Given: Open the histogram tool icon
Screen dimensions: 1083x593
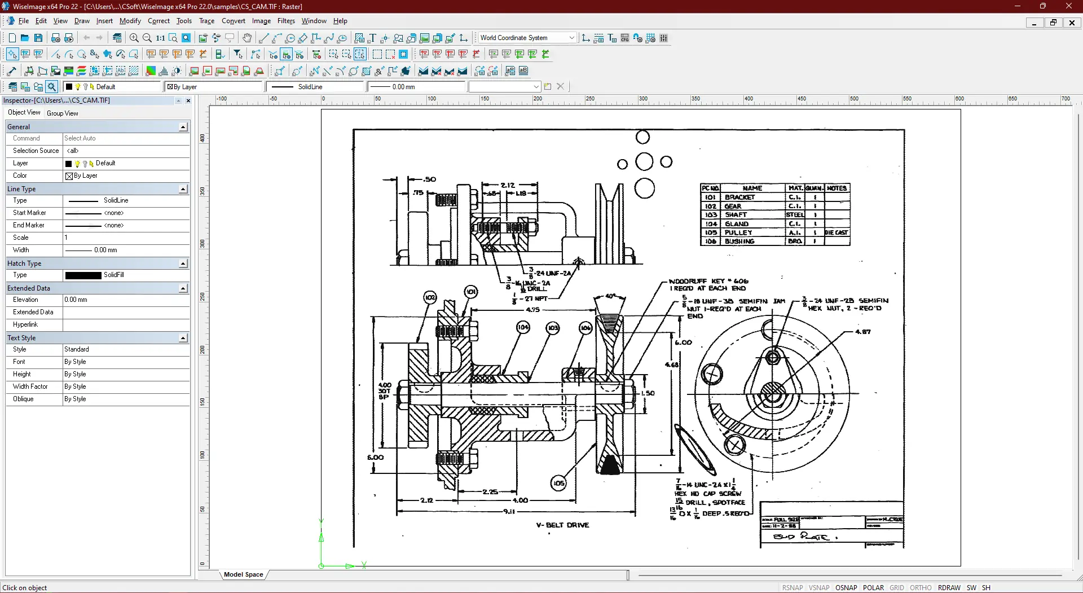Looking at the screenshot, I should 164,71.
